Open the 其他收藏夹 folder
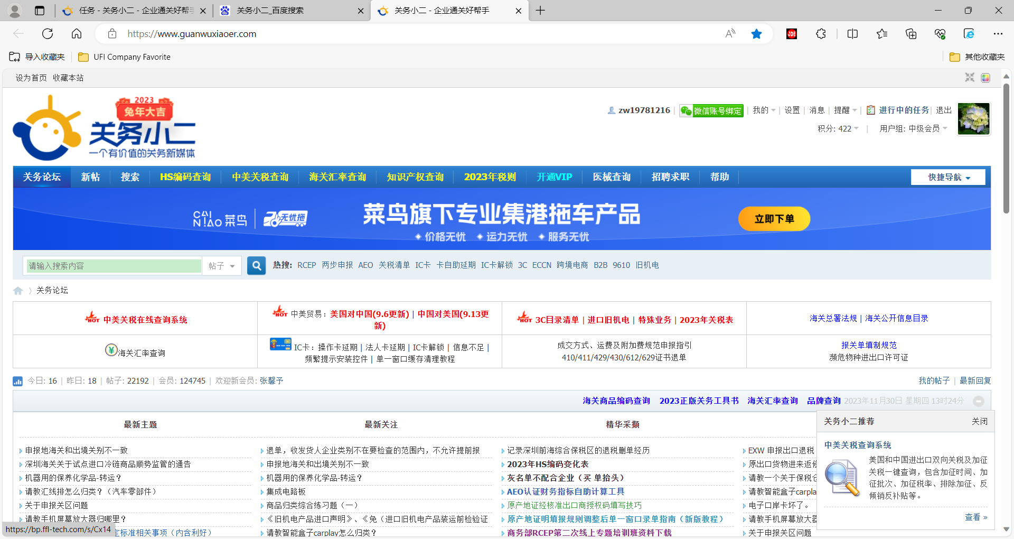This screenshot has height=539, width=1014. point(977,57)
